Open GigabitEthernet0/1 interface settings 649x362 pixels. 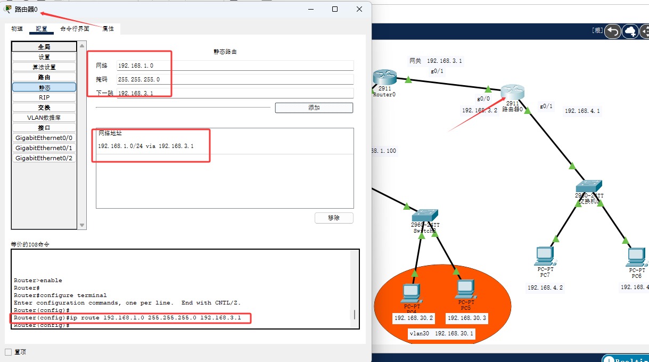44,148
